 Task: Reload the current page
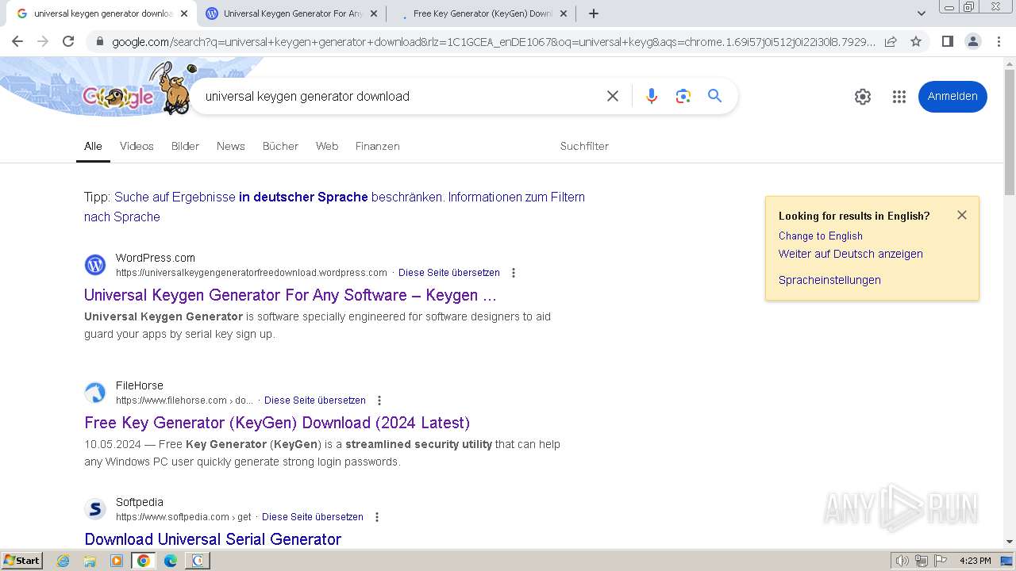point(68,41)
